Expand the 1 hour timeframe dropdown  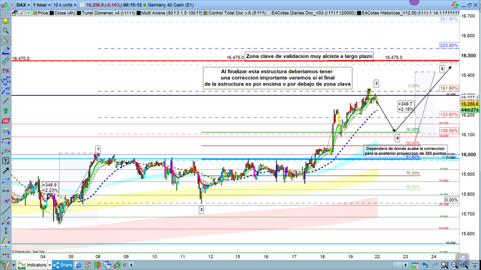[x=46, y=5]
